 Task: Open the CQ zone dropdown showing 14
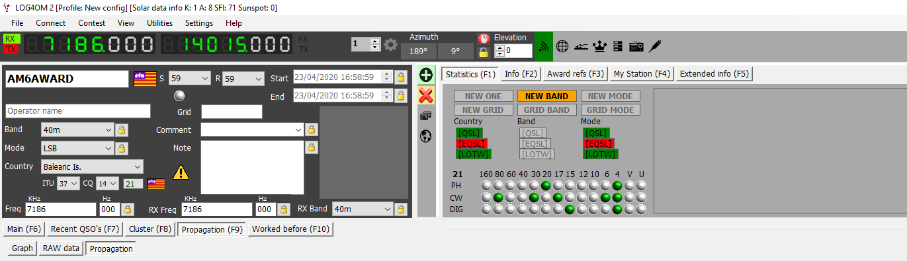pos(107,183)
